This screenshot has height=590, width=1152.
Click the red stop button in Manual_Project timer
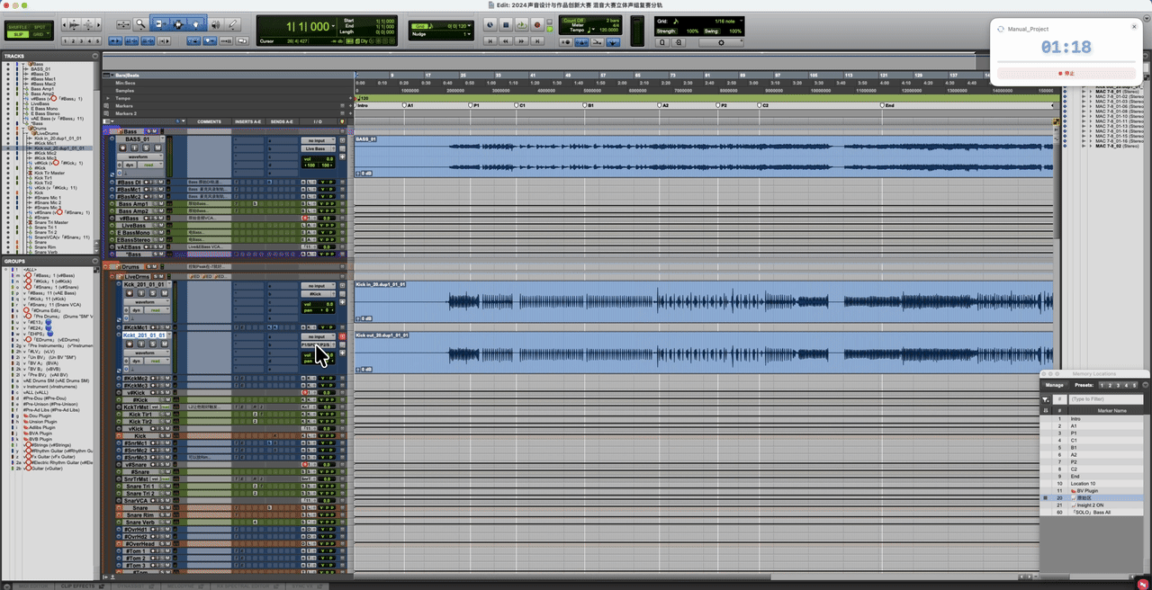click(x=1066, y=73)
